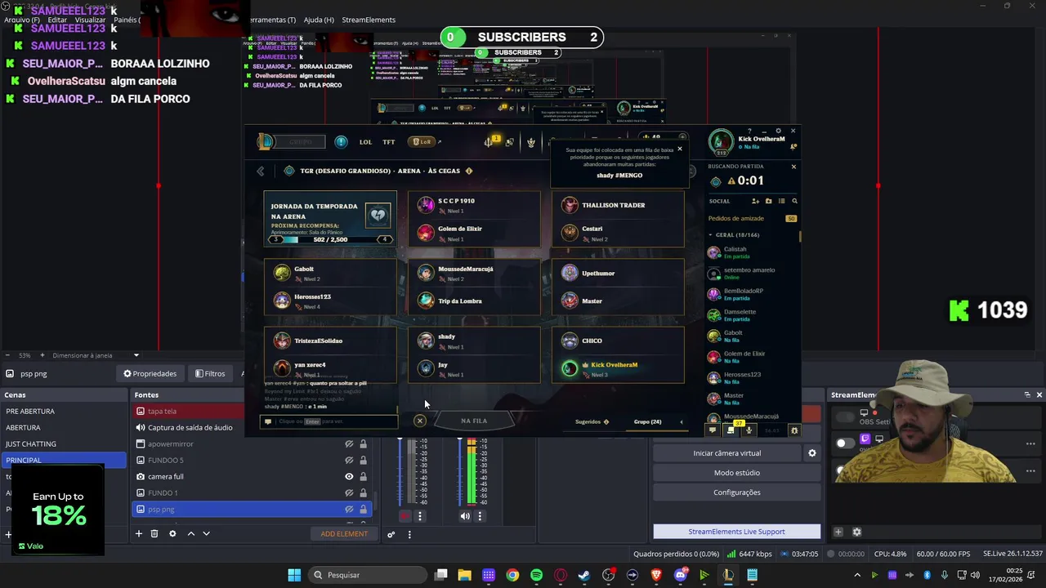Viewport: 1046px width, 588px height.
Task: Click the voice microphone icon in League social bar
Action: click(749, 430)
